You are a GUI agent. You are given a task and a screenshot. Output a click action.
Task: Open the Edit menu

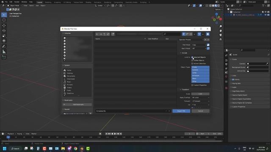pyautogui.click(x=11, y=2)
